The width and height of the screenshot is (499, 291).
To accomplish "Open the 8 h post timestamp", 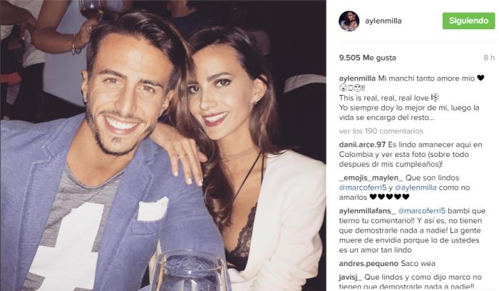I will click(x=489, y=58).
